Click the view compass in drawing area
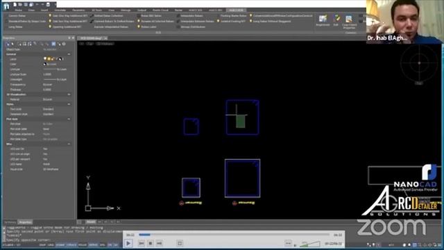This screenshot has height=250, width=444. [419, 63]
